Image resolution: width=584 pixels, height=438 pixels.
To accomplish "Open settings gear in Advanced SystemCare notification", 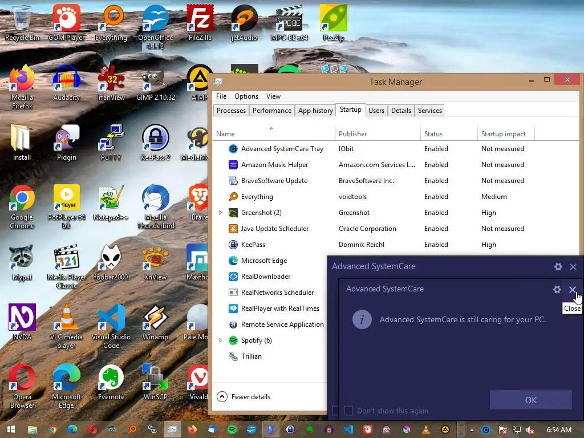I will tap(557, 289).
